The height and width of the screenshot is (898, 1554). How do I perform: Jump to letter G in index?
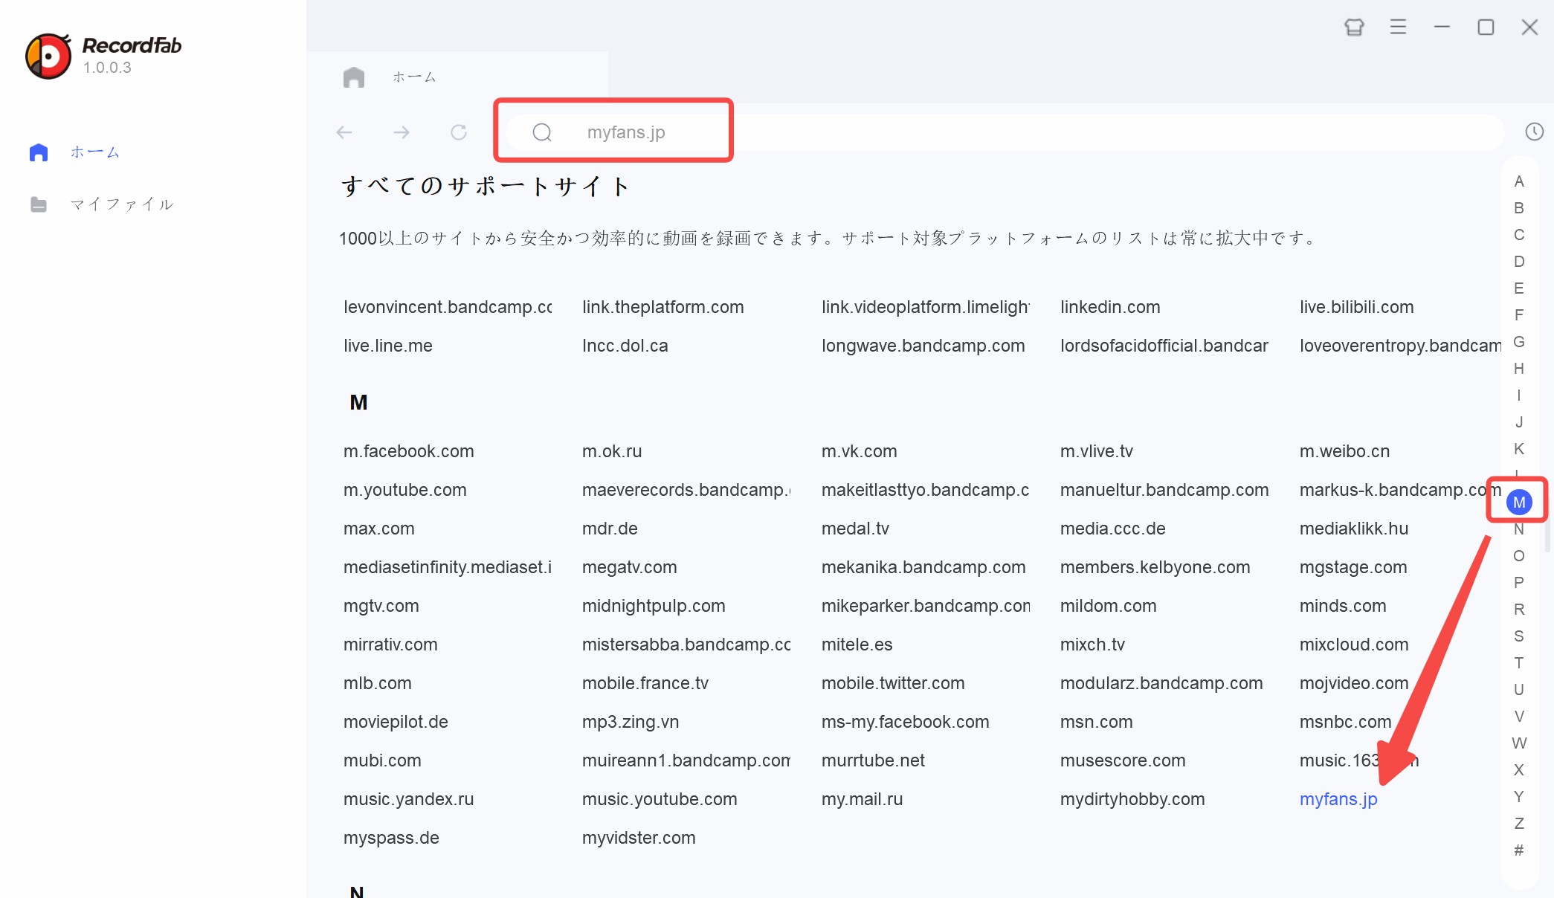tap(1519, 342)
